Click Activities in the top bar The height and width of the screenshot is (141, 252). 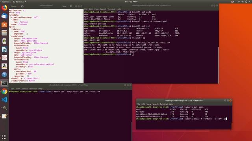[6, 2]
